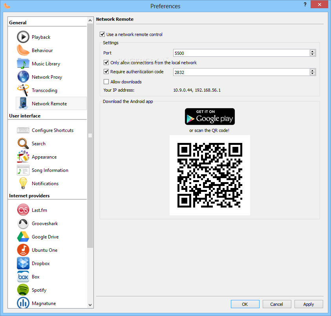Open Transcoding wand icon
Screen dimensions: 331x316
[23, 90]
